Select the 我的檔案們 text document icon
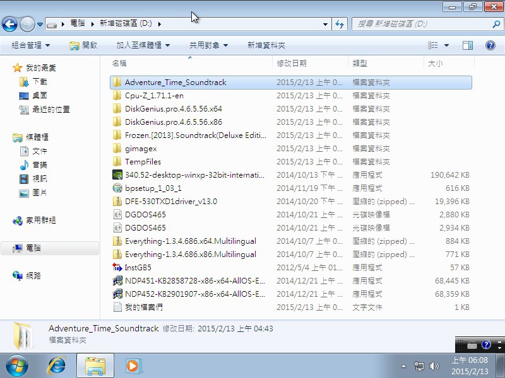The image size is (505, 378). (x=117, y=307)
